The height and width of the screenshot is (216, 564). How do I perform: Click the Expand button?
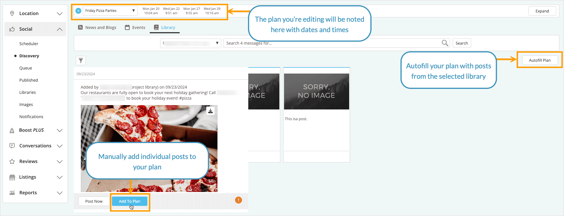(x=542, y=11)
